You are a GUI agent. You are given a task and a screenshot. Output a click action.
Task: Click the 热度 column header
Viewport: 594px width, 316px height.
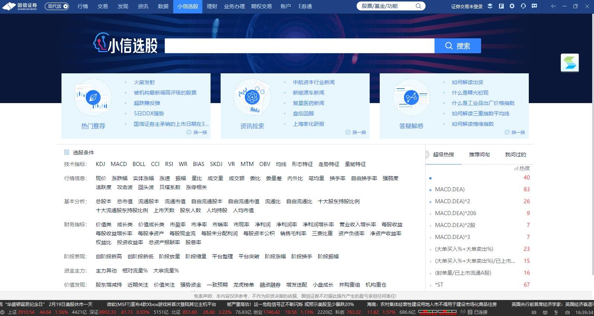point(522,168)
